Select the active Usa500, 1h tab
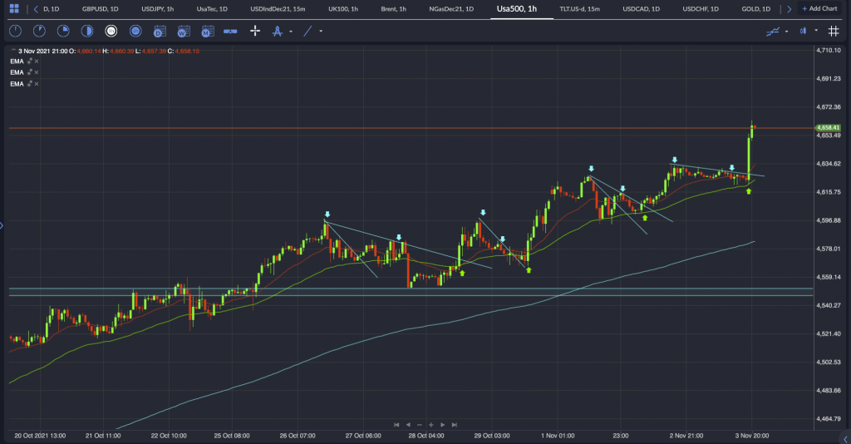 tap(517, 8)
